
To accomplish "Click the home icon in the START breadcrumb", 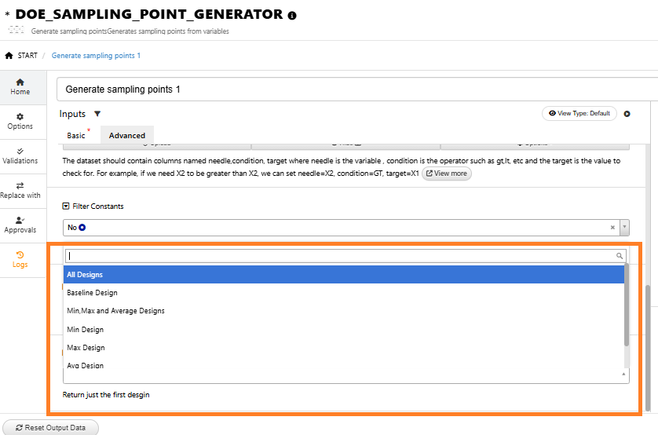I will tap(9, 56).
